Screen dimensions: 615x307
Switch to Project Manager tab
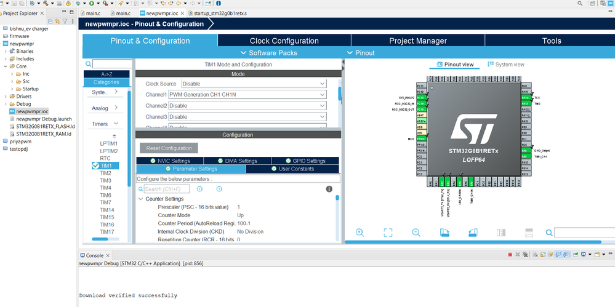(418, 41)
